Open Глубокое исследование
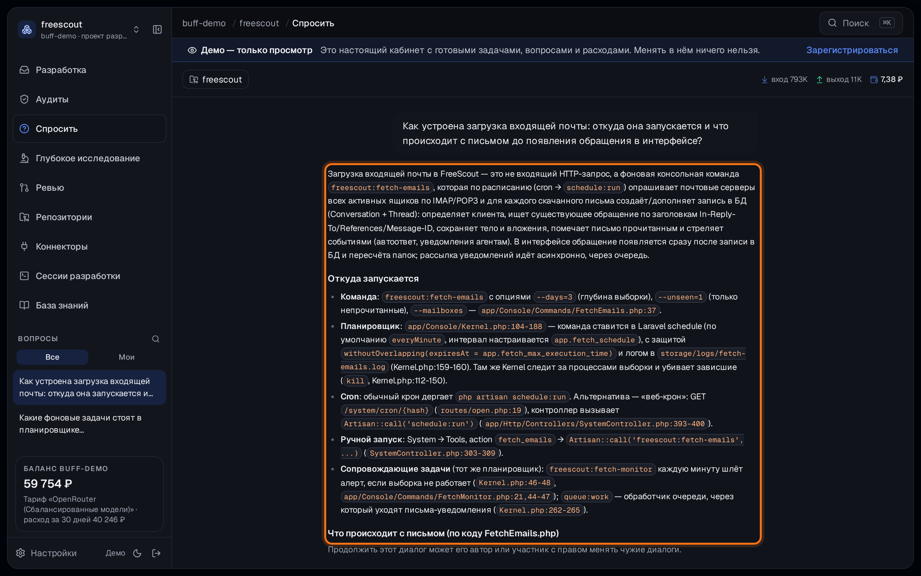 [x=90, y=158]
